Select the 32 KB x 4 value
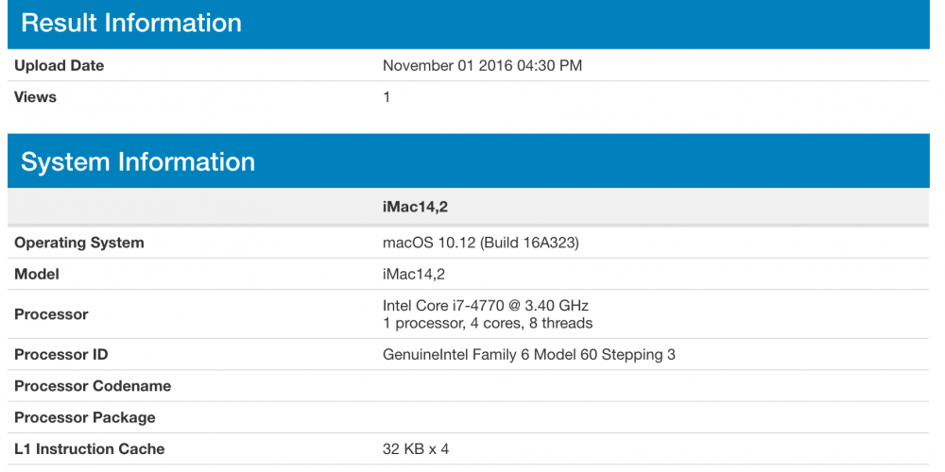 [x=416, y=449]
